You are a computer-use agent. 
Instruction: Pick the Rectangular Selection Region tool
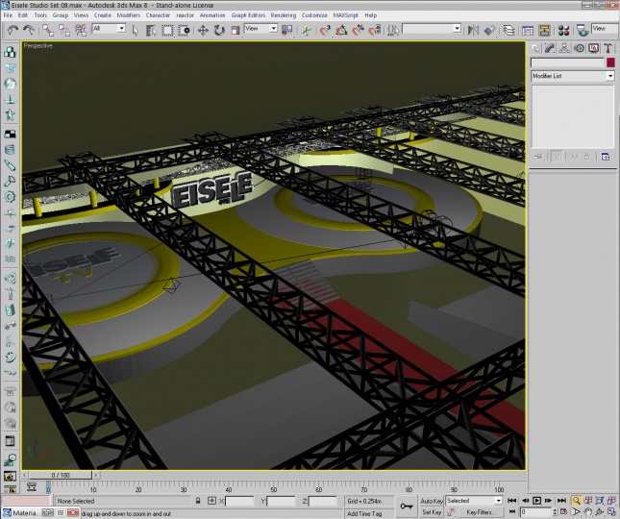pyautogui.click(x=167, y=31)
